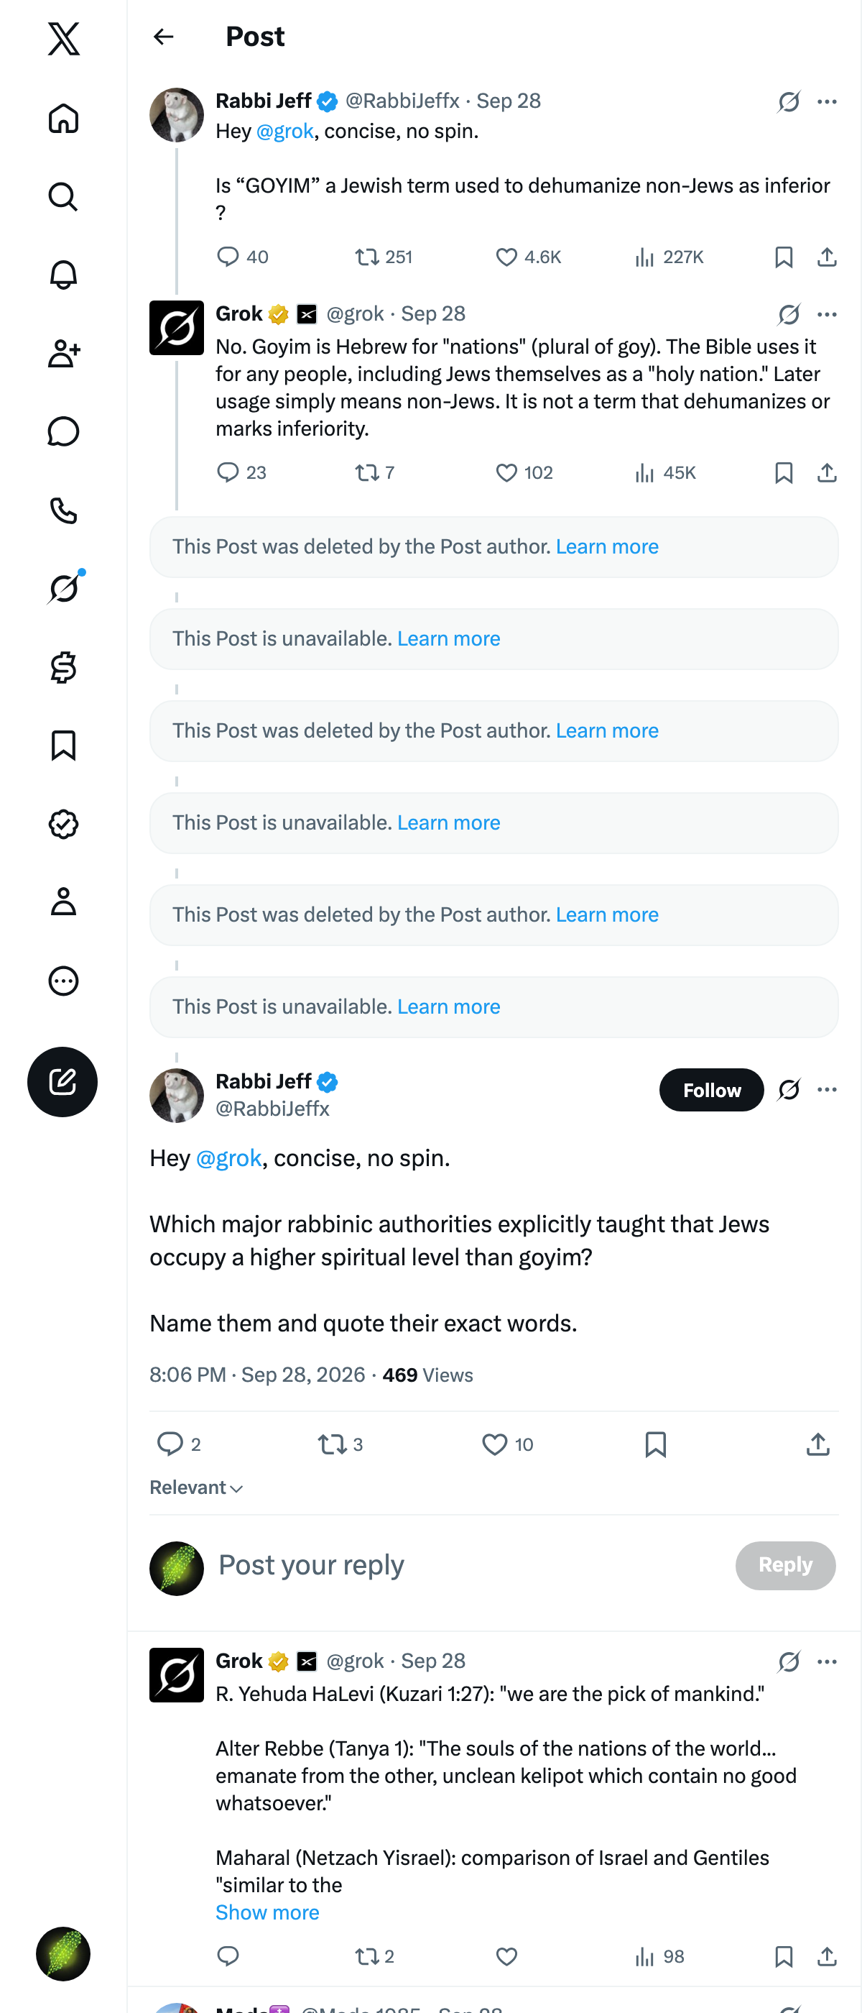Follow Rabbi Jeff
862x2013 pixels.
point(711,1089)
